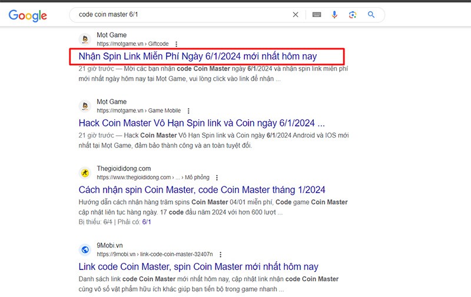Click the Google logo
471x297 pixels.
[x=28, y=16]
